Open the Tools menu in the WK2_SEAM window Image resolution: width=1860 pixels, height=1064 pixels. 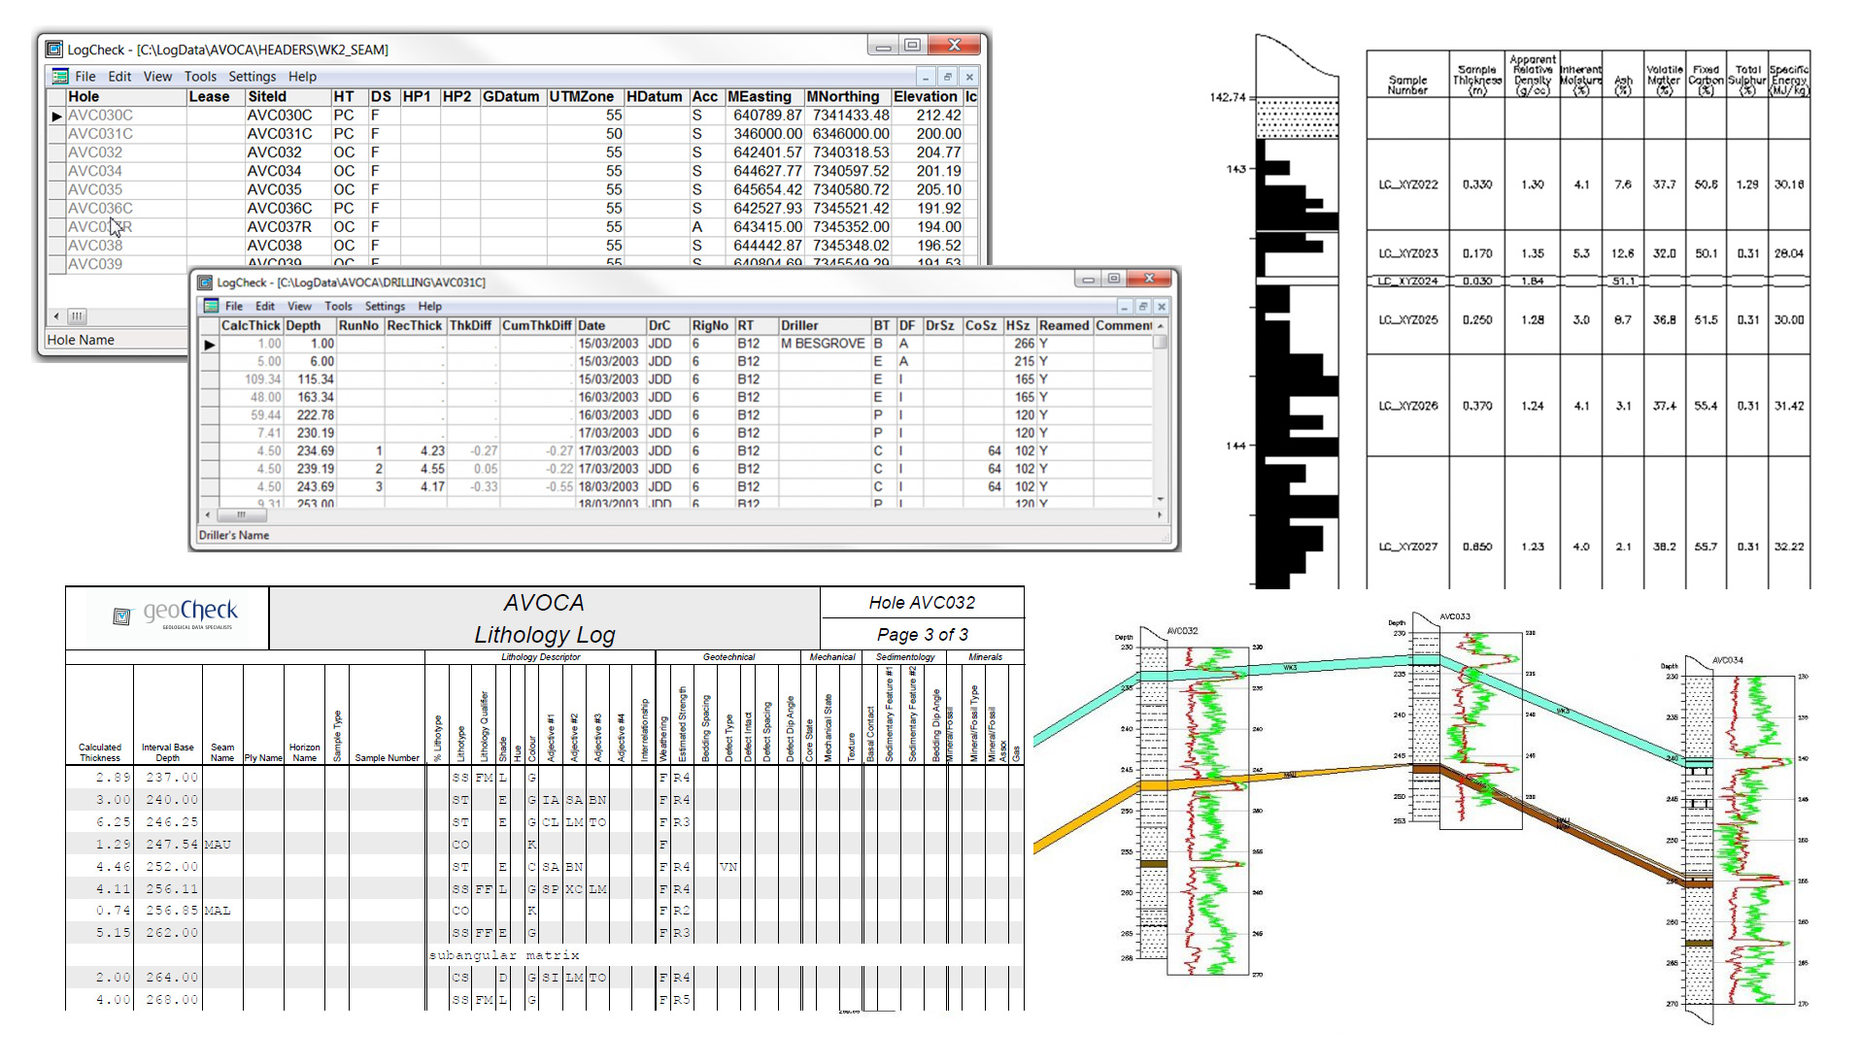pyautogui.click(x=200, y=77)
